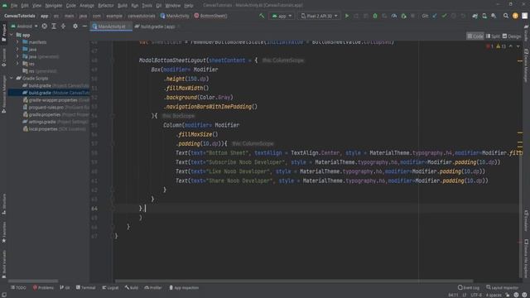
Task: Click the orange user account avatar icon
Action: (515, 16)
